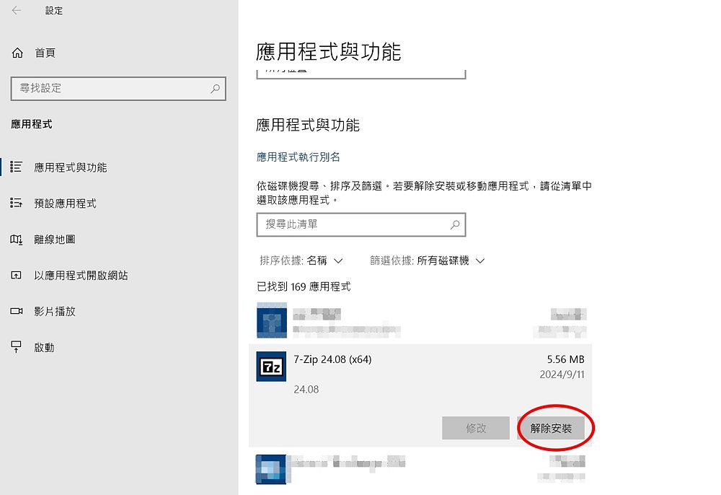Click the first app's blue thumbnail icon
The image size is (721, 495).
coord(271,320)
